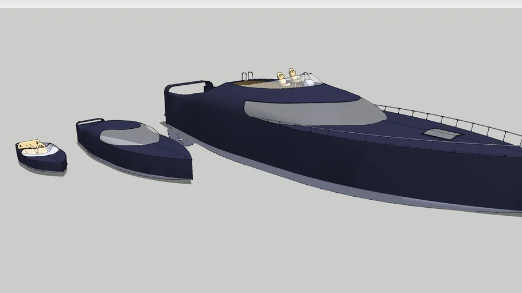The image size is (522, 293).
Task: Click the gray windshield of the medium boat
Action: click(x=129, y=135)
